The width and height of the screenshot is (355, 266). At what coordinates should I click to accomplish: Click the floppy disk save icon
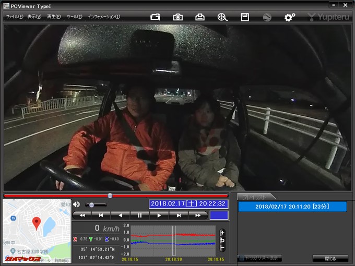(244, 17)
